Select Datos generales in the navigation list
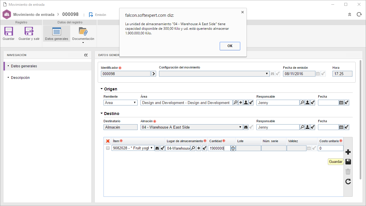Image resolution: width=366 pixels, height=206 pixels. click(x=24, y=66)
